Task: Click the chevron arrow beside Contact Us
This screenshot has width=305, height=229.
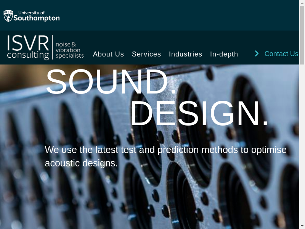Action: click(257, 53)
